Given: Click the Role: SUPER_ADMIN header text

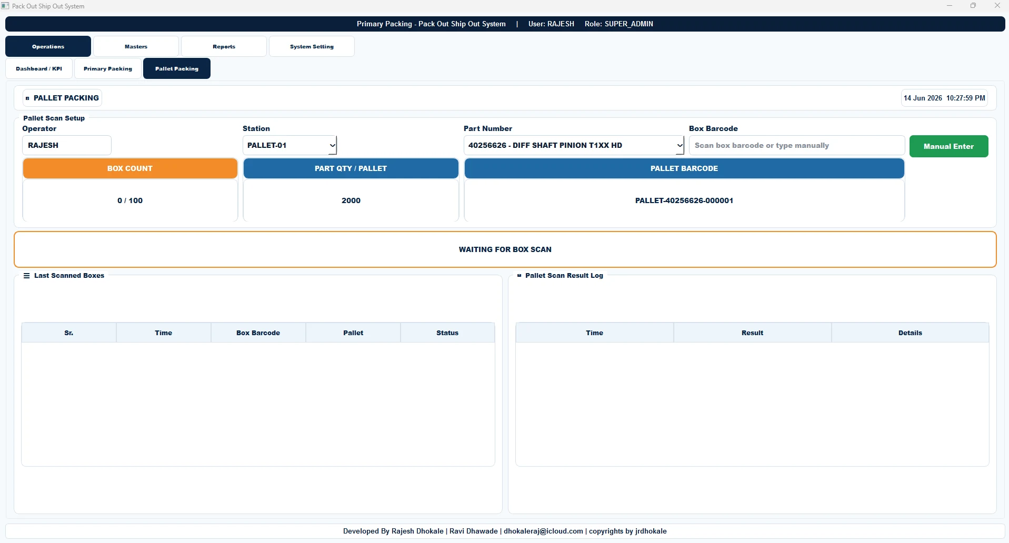Looking at the screenshot, I should tap(619, 24).
